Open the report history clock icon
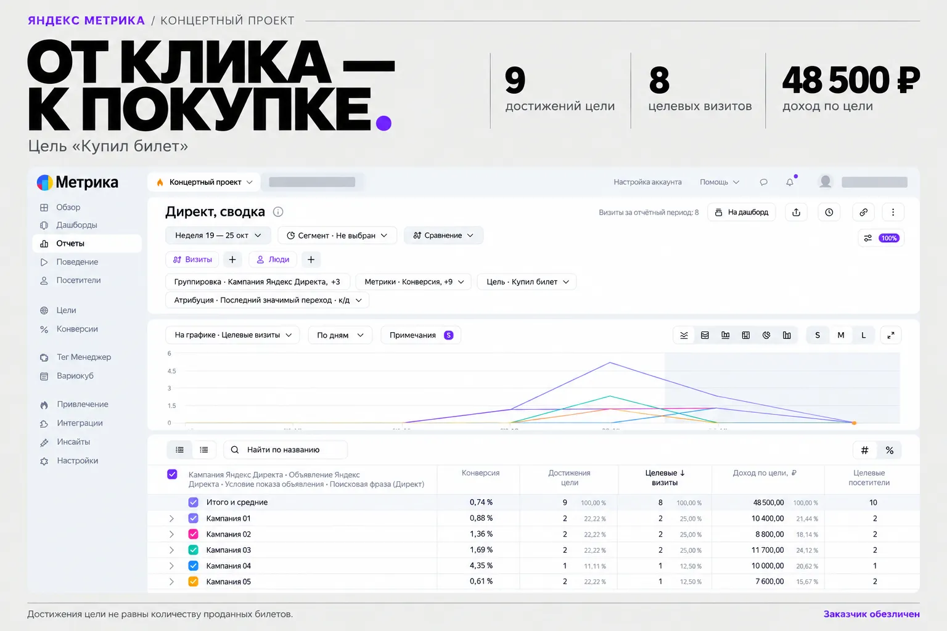947x631 pixels. tap(829, 213)
